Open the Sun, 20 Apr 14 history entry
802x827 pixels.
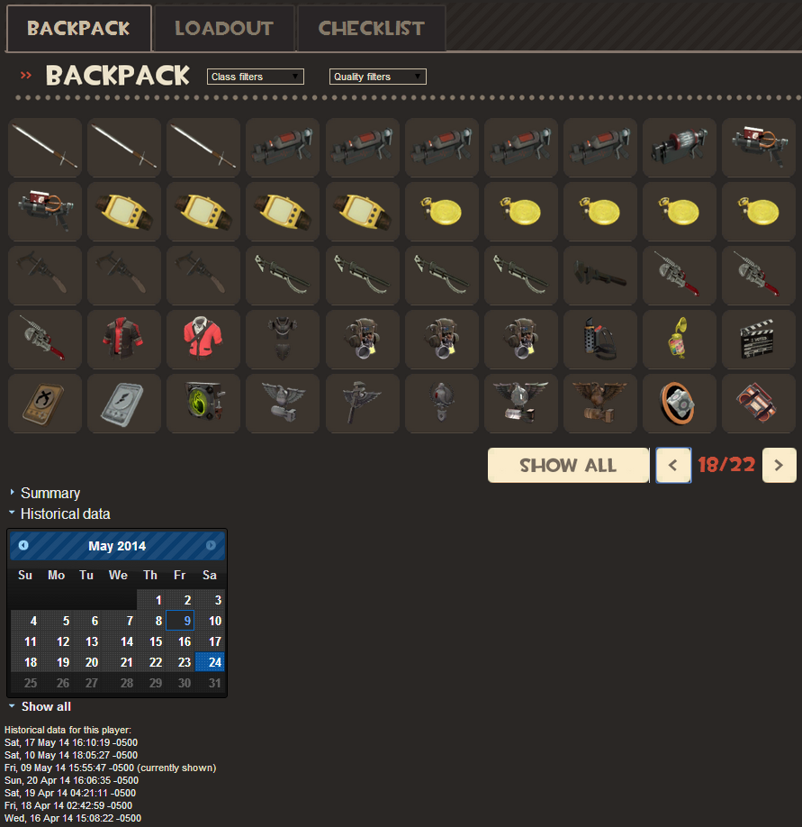point(71,780)
